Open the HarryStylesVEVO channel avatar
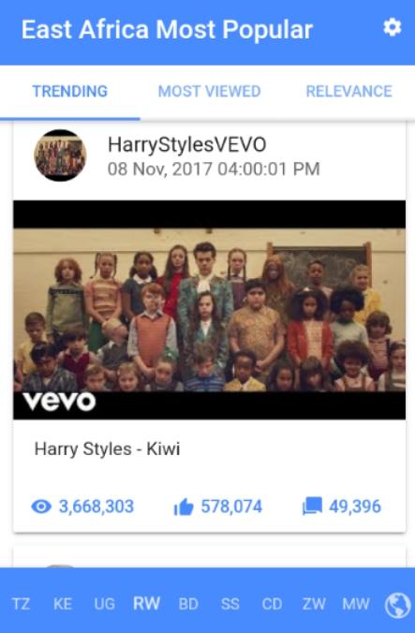Image resolution: width=415 pixels, height=633 pixels. [x=60, y=155]
